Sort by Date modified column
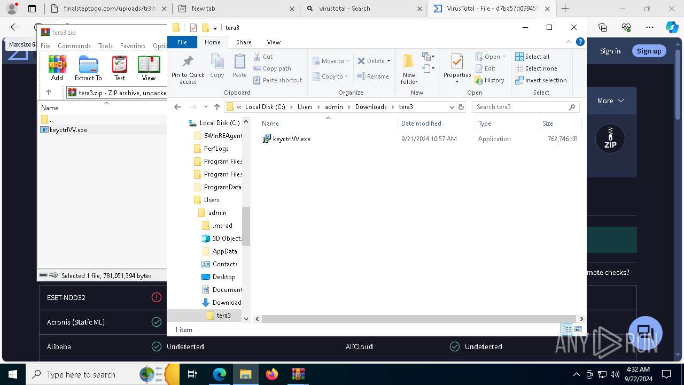684x385 pixels. pyautogui.click(x=436, y=124)
